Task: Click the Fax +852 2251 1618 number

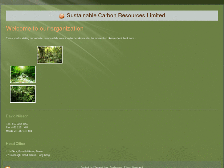Action: 17,127
